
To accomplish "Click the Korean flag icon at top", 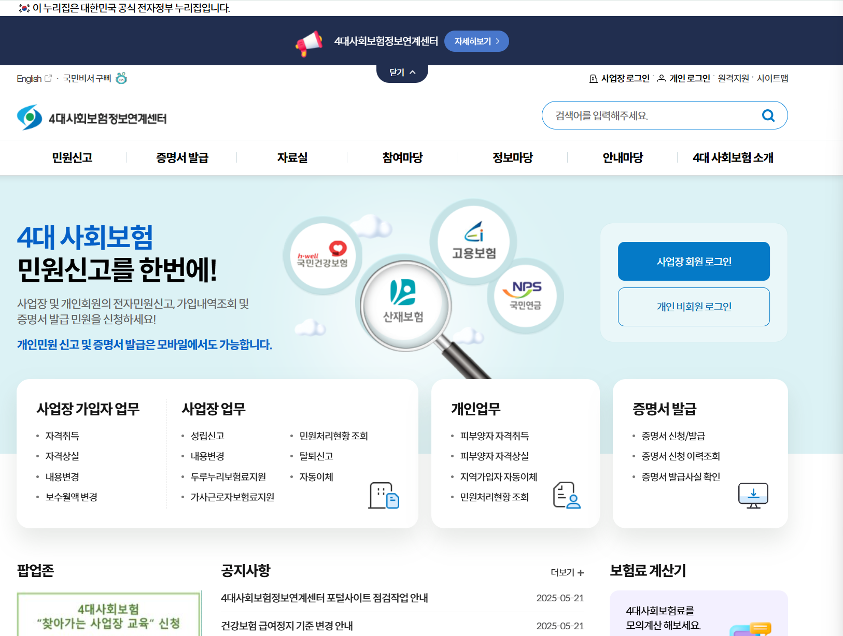I will tap(24, 8).
